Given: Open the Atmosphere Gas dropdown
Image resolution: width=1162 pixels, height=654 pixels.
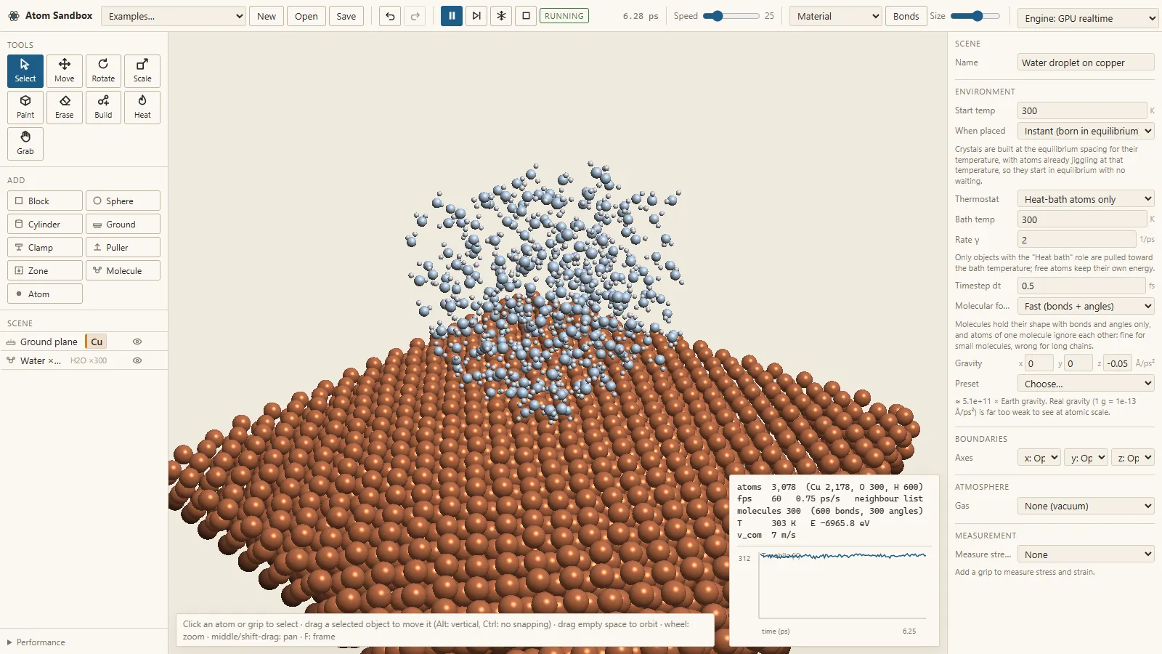Looking at the screenshot, I should click(x=1086, y=506).
